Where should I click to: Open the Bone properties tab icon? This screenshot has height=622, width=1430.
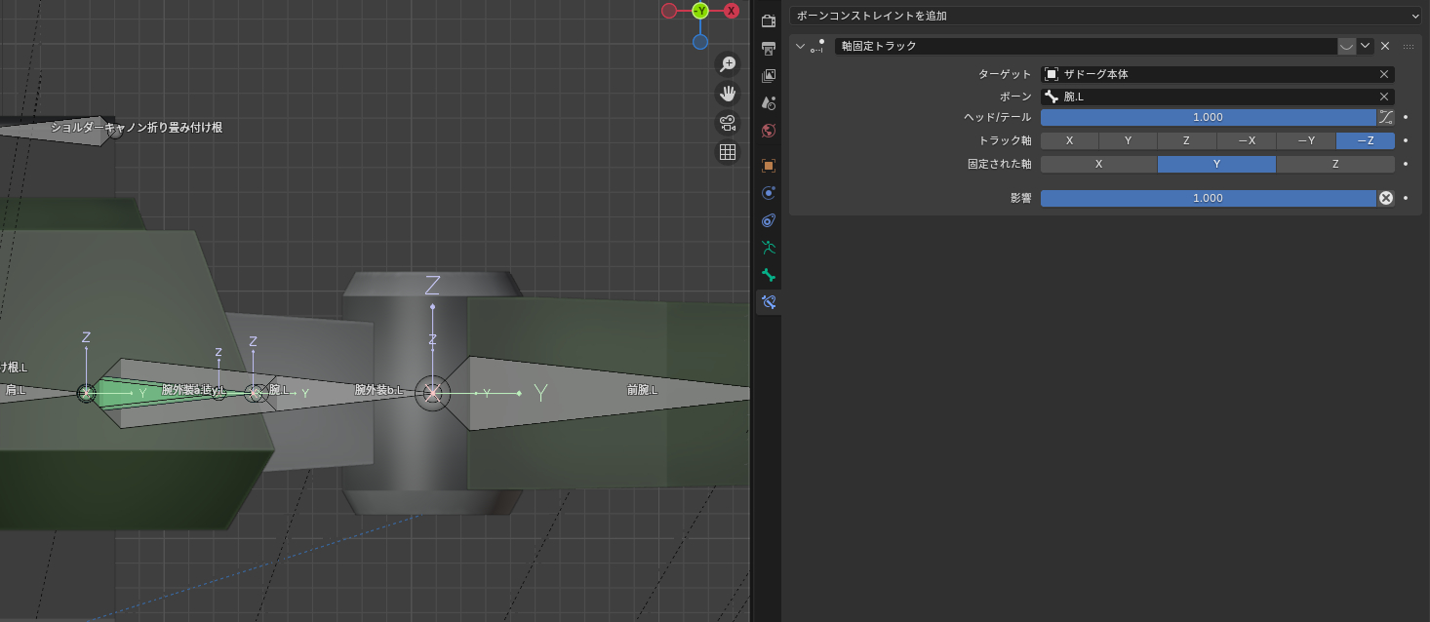769,275
